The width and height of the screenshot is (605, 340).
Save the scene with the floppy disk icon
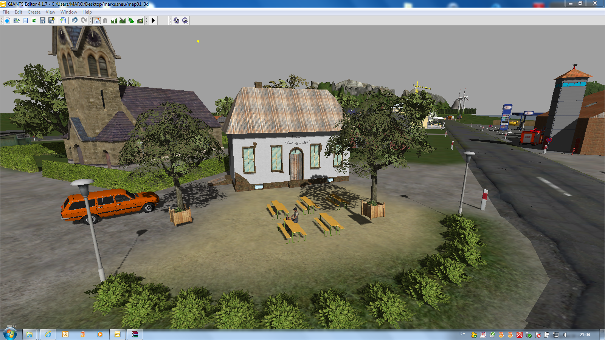point(42,20)
